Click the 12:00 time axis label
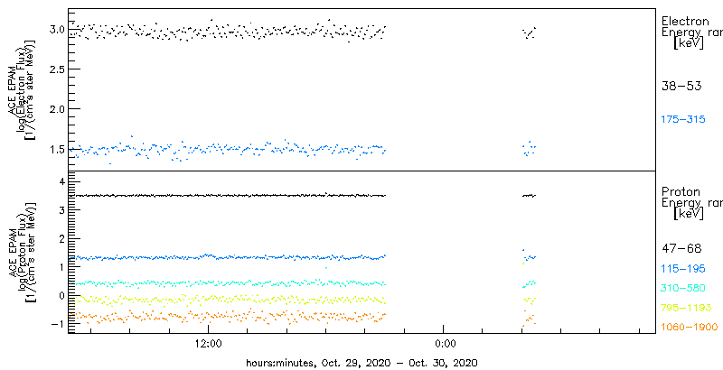This screenshot has height=370, width=723. pos(209,343)
